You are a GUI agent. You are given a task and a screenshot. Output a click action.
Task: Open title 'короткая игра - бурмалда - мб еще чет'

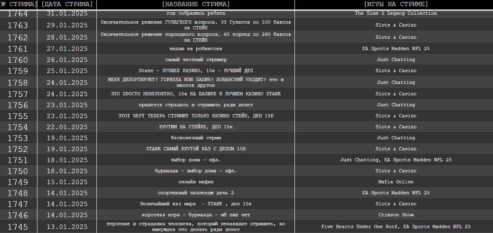click(x=196, y=215)
